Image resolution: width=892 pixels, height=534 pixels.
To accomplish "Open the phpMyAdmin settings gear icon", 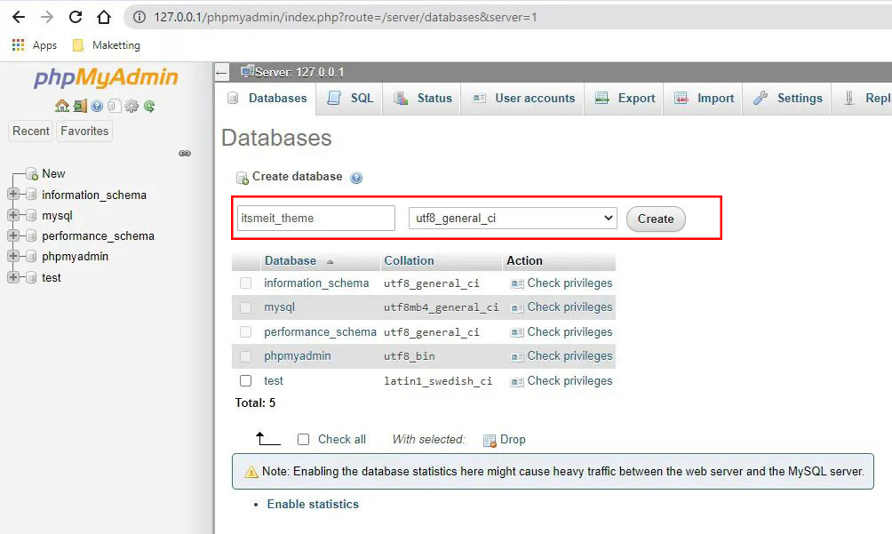I will coord(131,106).
